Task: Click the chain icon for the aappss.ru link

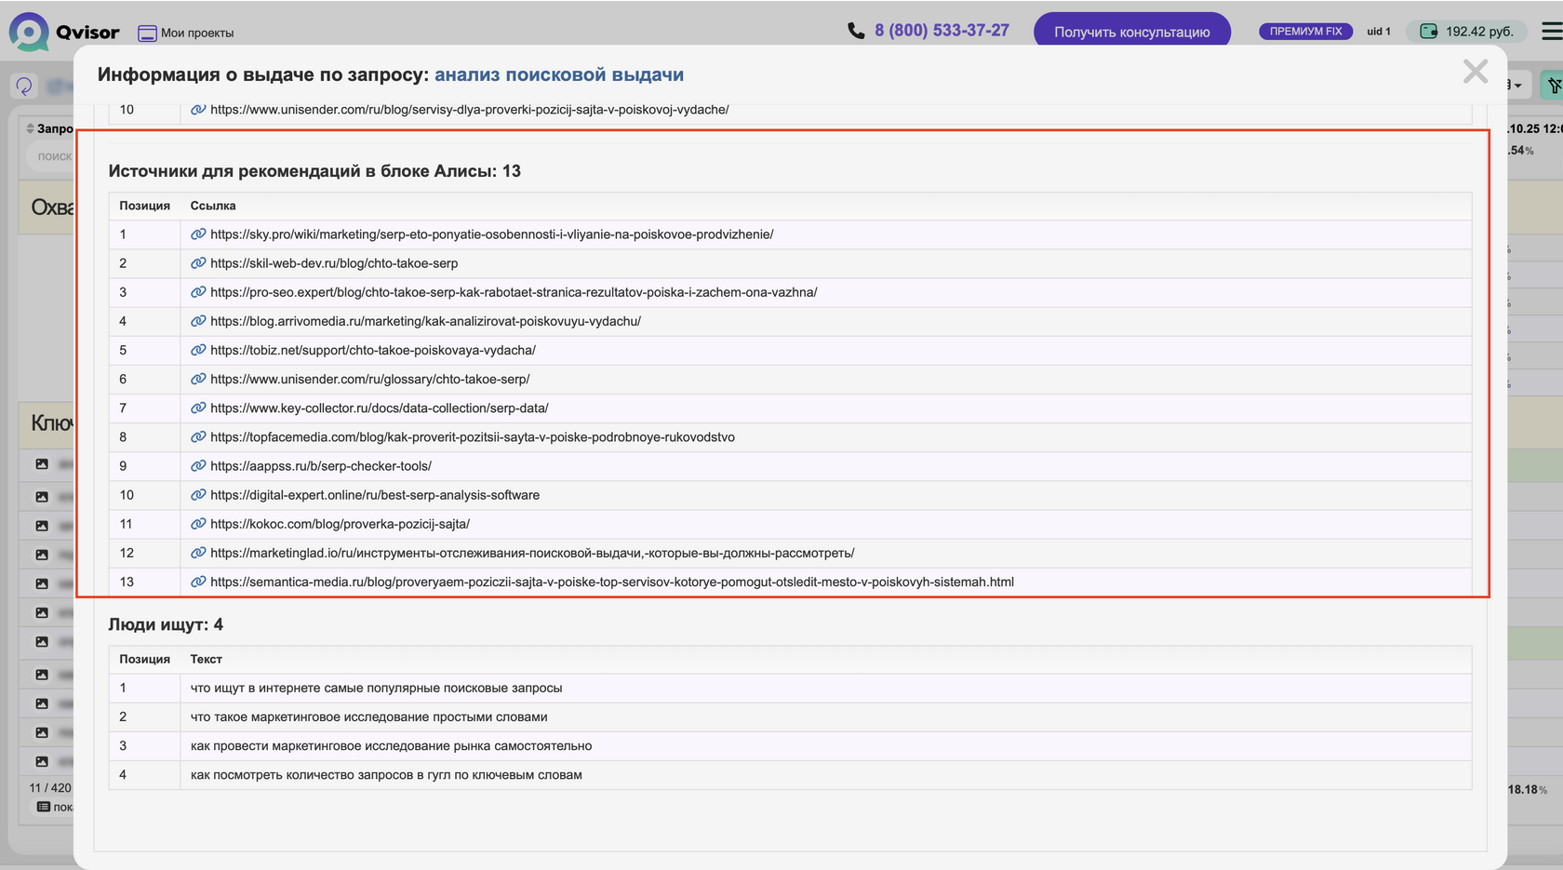Action: [x=198, y=465]
